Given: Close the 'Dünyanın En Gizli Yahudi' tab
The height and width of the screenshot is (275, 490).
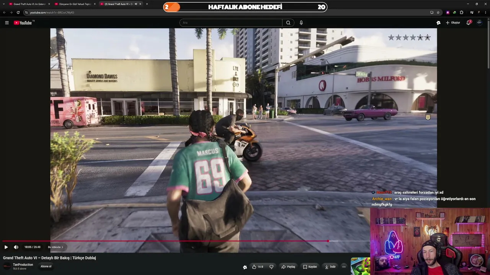Looking at the screenshot, I should tap(95, 4).
